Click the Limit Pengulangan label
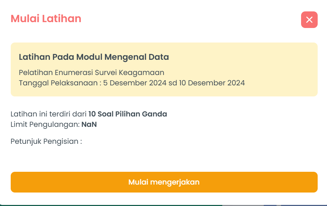 [x=45, y=124]
